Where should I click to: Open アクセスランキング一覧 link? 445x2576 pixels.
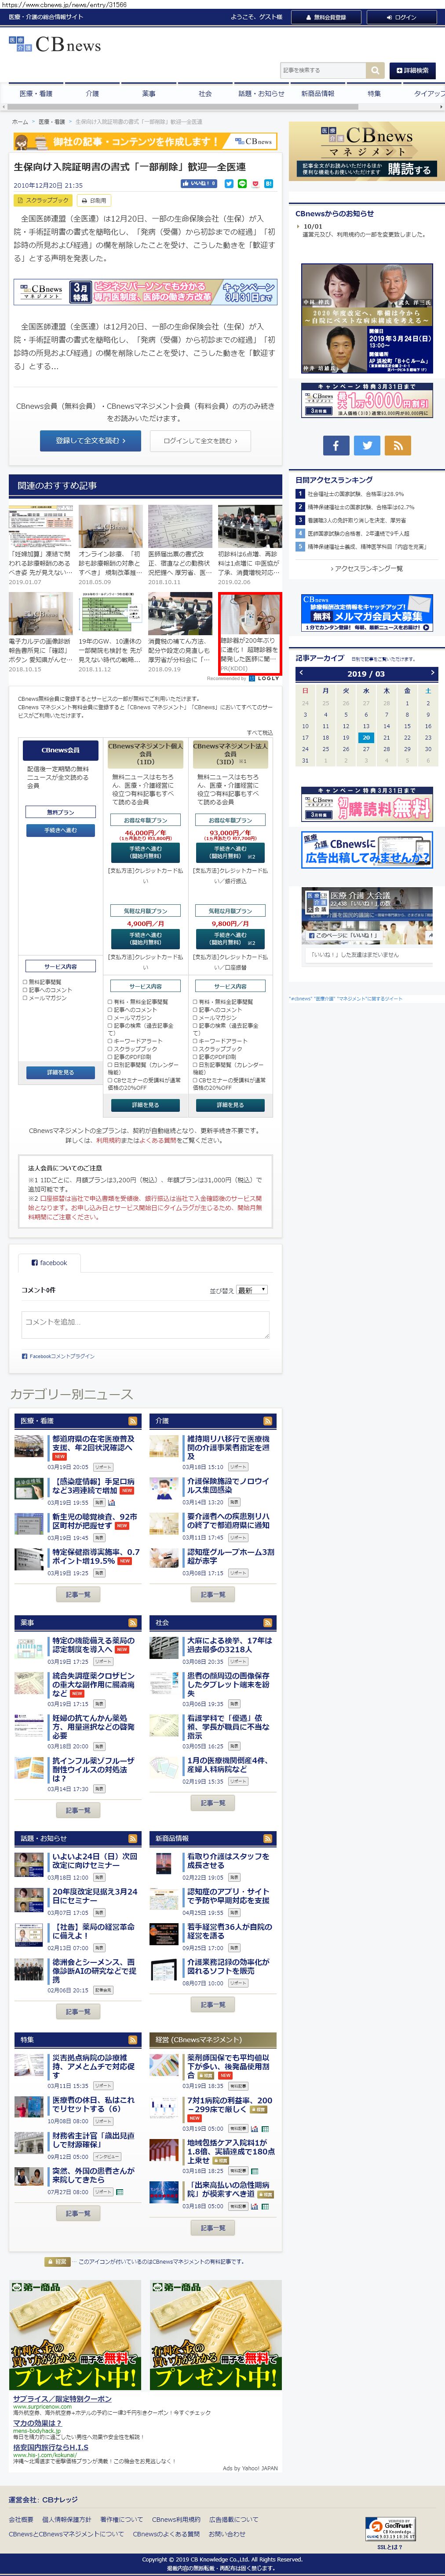pyautogui.click(x=366, y=568)
